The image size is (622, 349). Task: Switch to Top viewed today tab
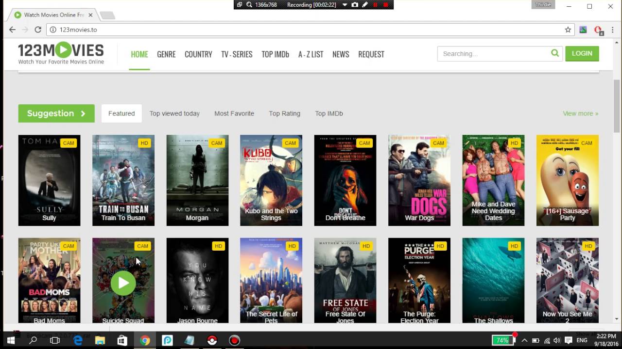tap(174, 113)
